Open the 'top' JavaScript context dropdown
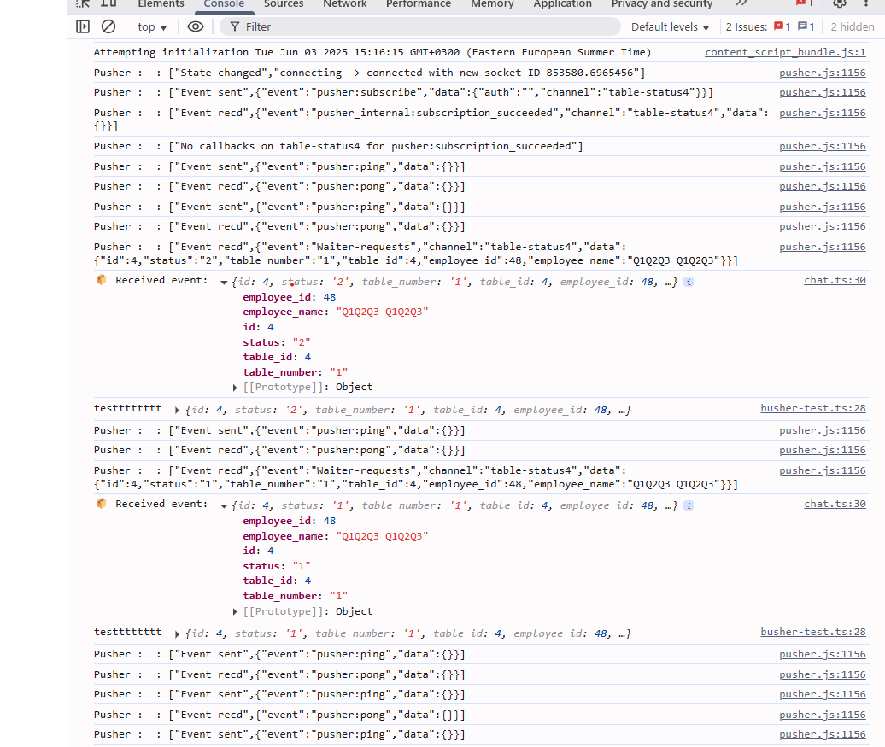885x747 pixels. [153, 27]
